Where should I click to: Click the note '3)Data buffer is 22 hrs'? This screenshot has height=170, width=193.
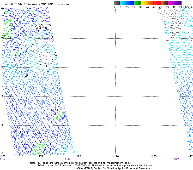(x=94, y=166)
